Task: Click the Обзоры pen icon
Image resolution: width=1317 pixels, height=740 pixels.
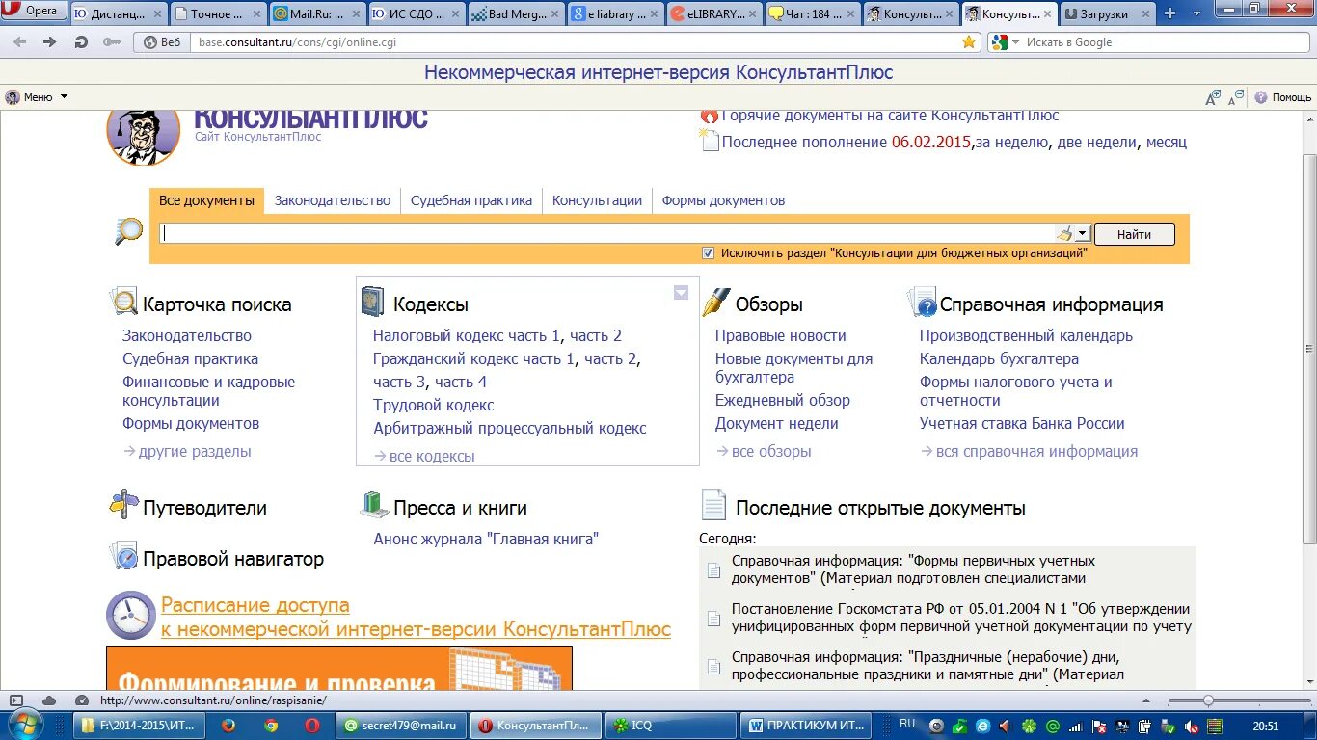Action: (x=715, y=302)
